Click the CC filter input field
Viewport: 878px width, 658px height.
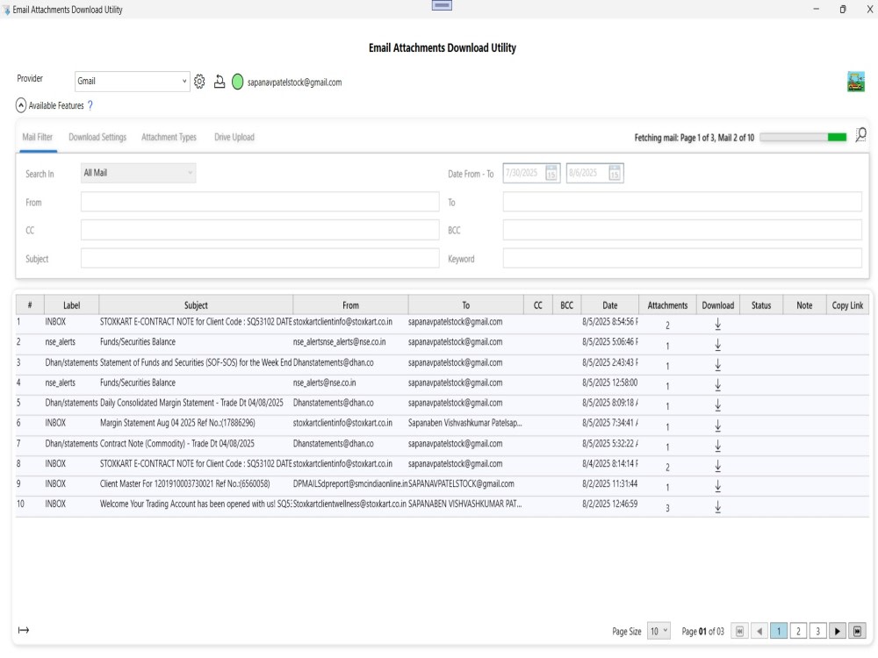[x=260, y=229]
